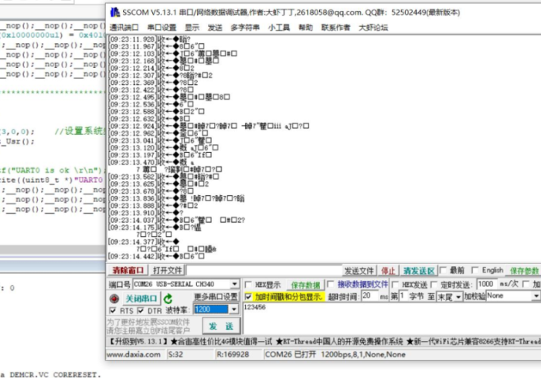
Task: Uncheck 加时间戳和分包显示 checkbox
Action: (249, 296)
